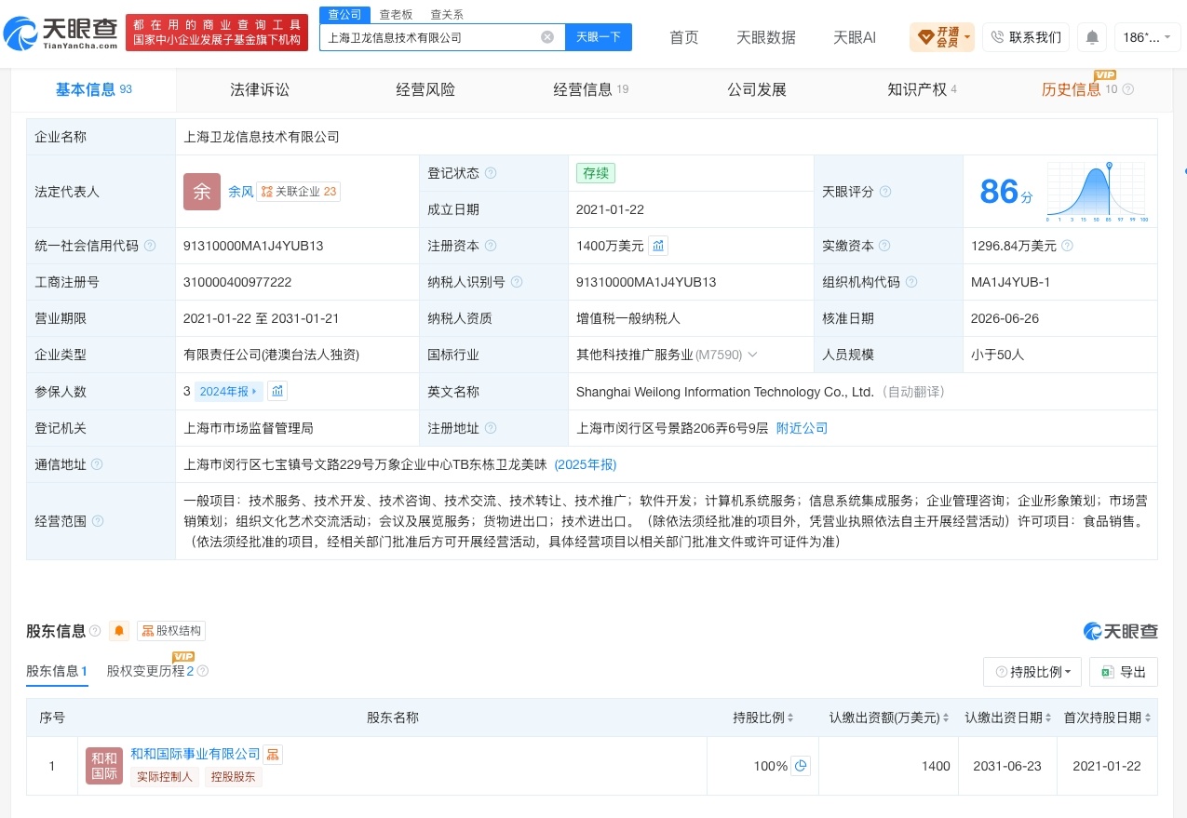Click help icon next to 组织机构代码

click(x=911, y=282)
